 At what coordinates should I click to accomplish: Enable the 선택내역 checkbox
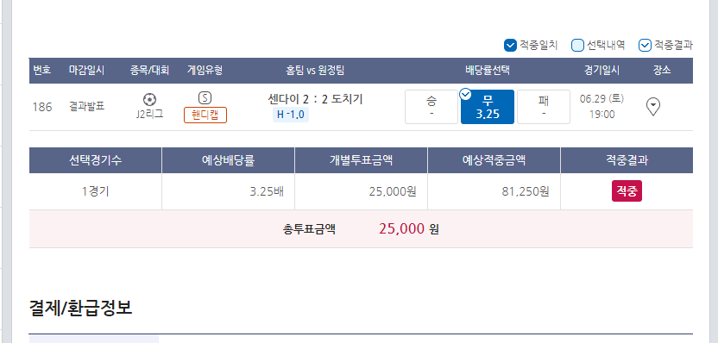(578, 45)
